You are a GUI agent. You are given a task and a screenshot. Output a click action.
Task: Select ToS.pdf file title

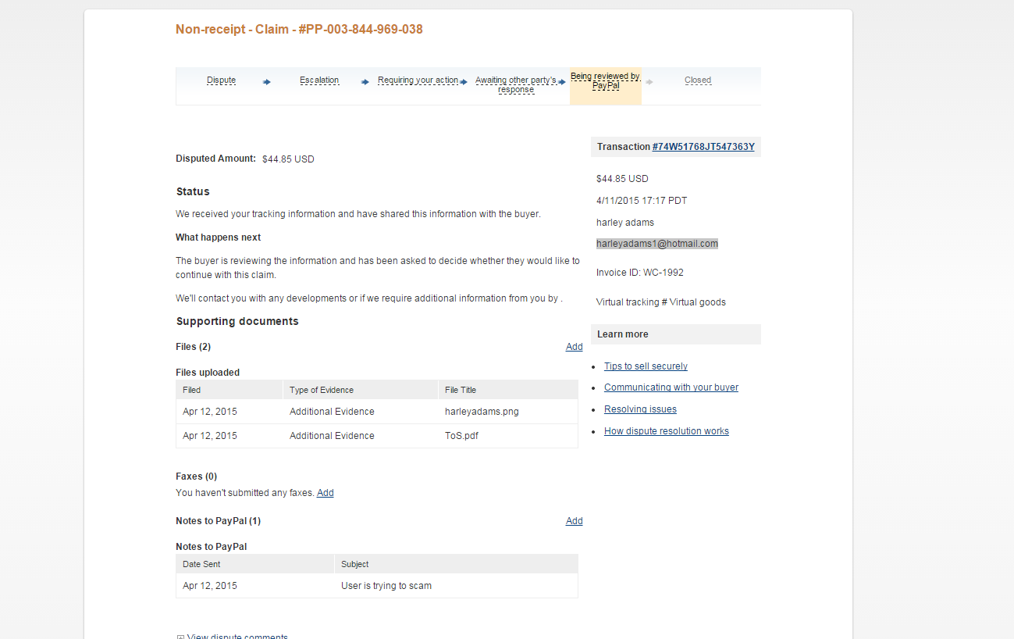click(x=461, y=436)
